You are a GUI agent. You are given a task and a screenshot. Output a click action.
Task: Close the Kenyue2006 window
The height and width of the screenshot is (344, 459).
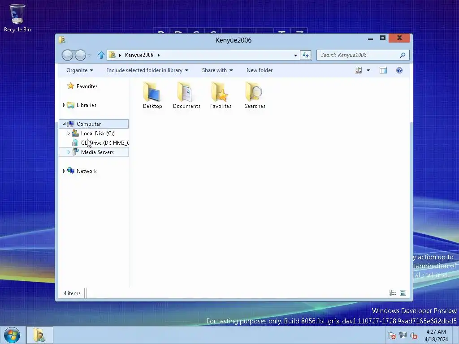[399, 38]
